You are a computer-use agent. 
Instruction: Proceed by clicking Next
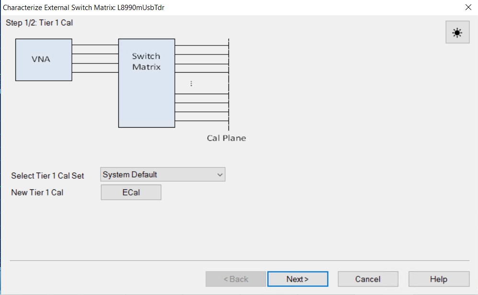(297, 279)
